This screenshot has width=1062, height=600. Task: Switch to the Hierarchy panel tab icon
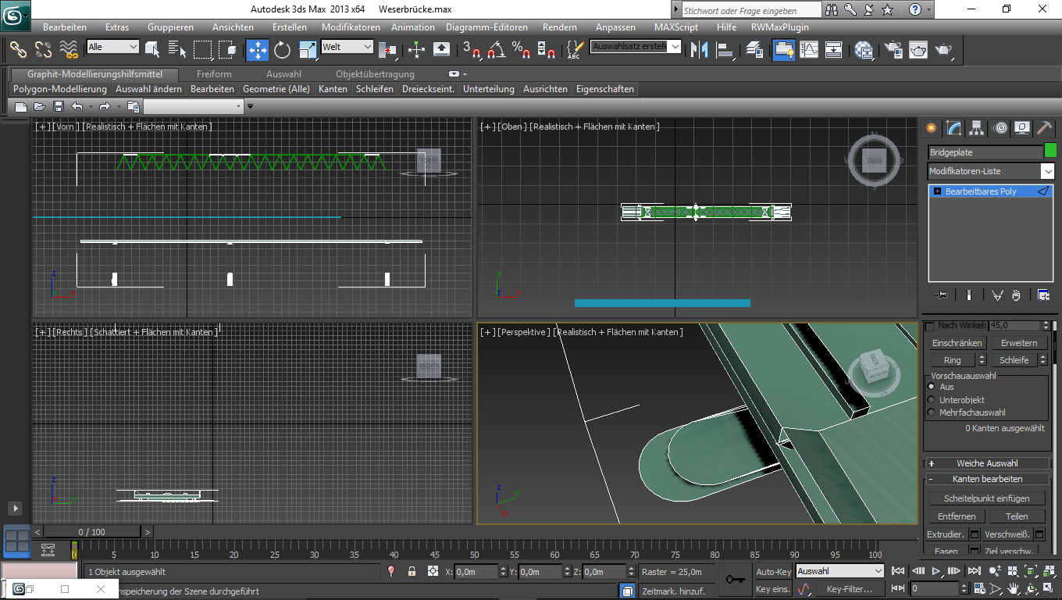(976, 128)
